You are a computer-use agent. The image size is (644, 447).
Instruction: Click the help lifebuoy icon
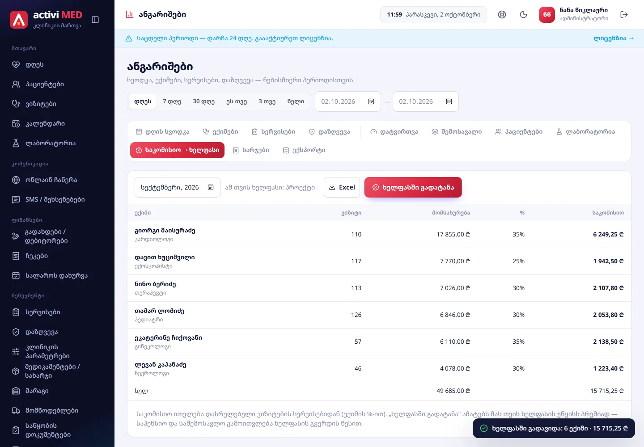click(502, 15)
